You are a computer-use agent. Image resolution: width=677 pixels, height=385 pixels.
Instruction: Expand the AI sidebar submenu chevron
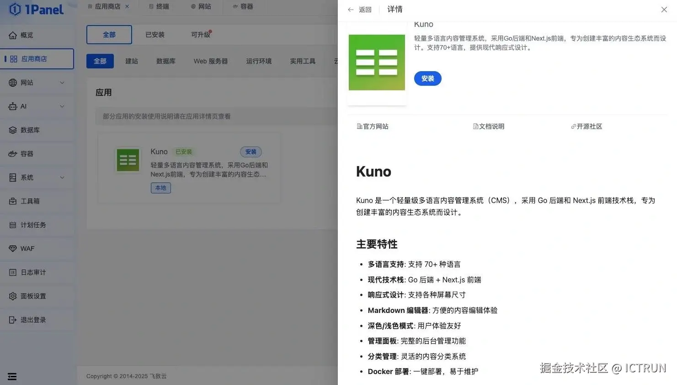62,106
